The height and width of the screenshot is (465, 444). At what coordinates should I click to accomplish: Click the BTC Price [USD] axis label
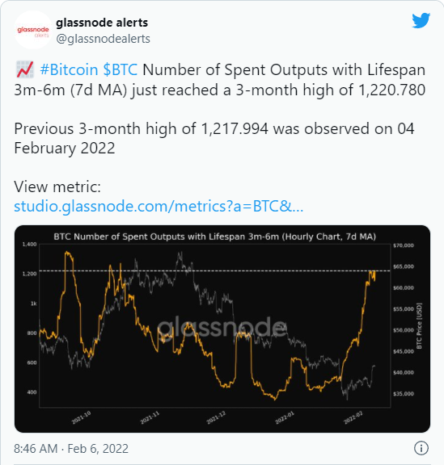click(419, 325)
